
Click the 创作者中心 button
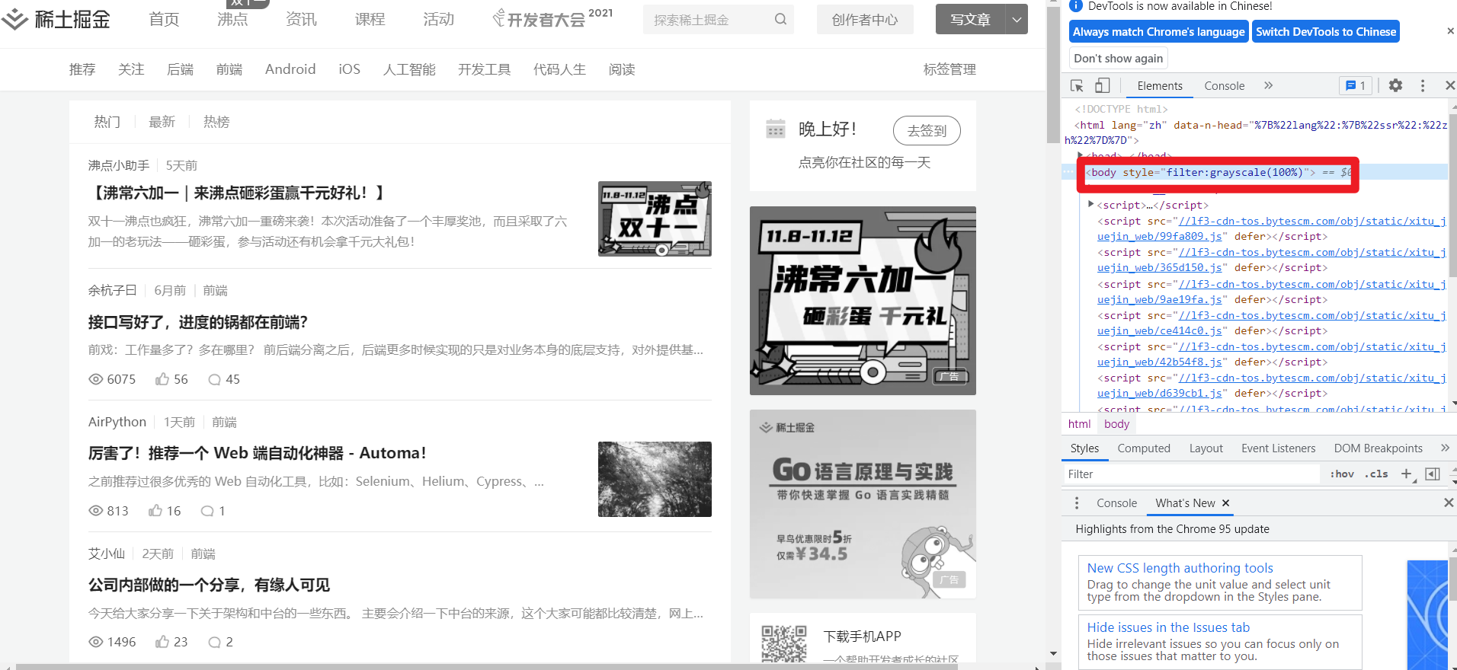point(865,20)
